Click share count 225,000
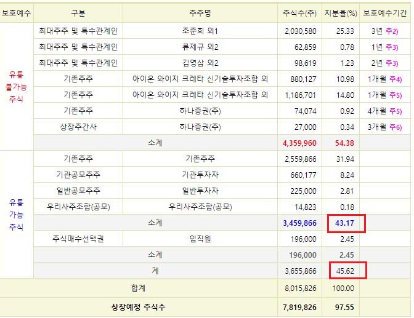414x318 pixels. (303, 191)
